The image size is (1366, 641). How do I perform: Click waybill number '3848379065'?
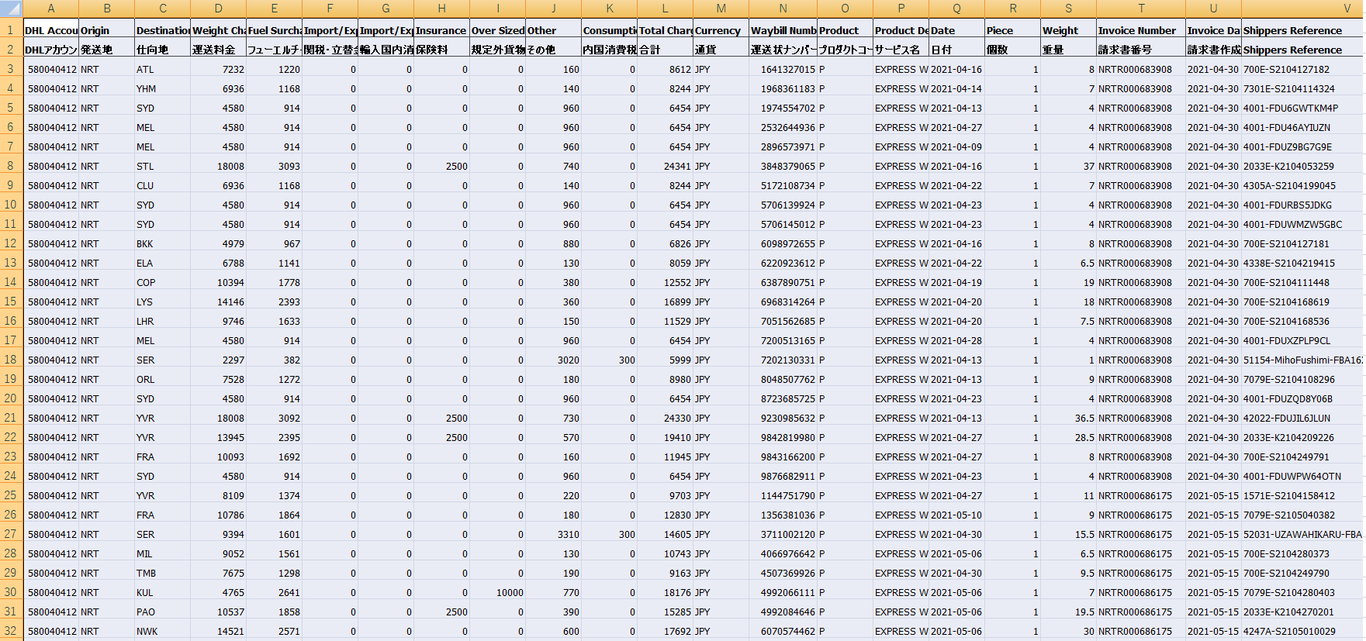coord(783,166)
